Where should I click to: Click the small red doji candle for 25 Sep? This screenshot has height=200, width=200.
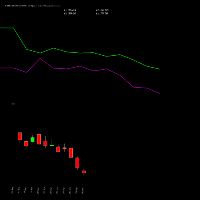tap(64, 148)
